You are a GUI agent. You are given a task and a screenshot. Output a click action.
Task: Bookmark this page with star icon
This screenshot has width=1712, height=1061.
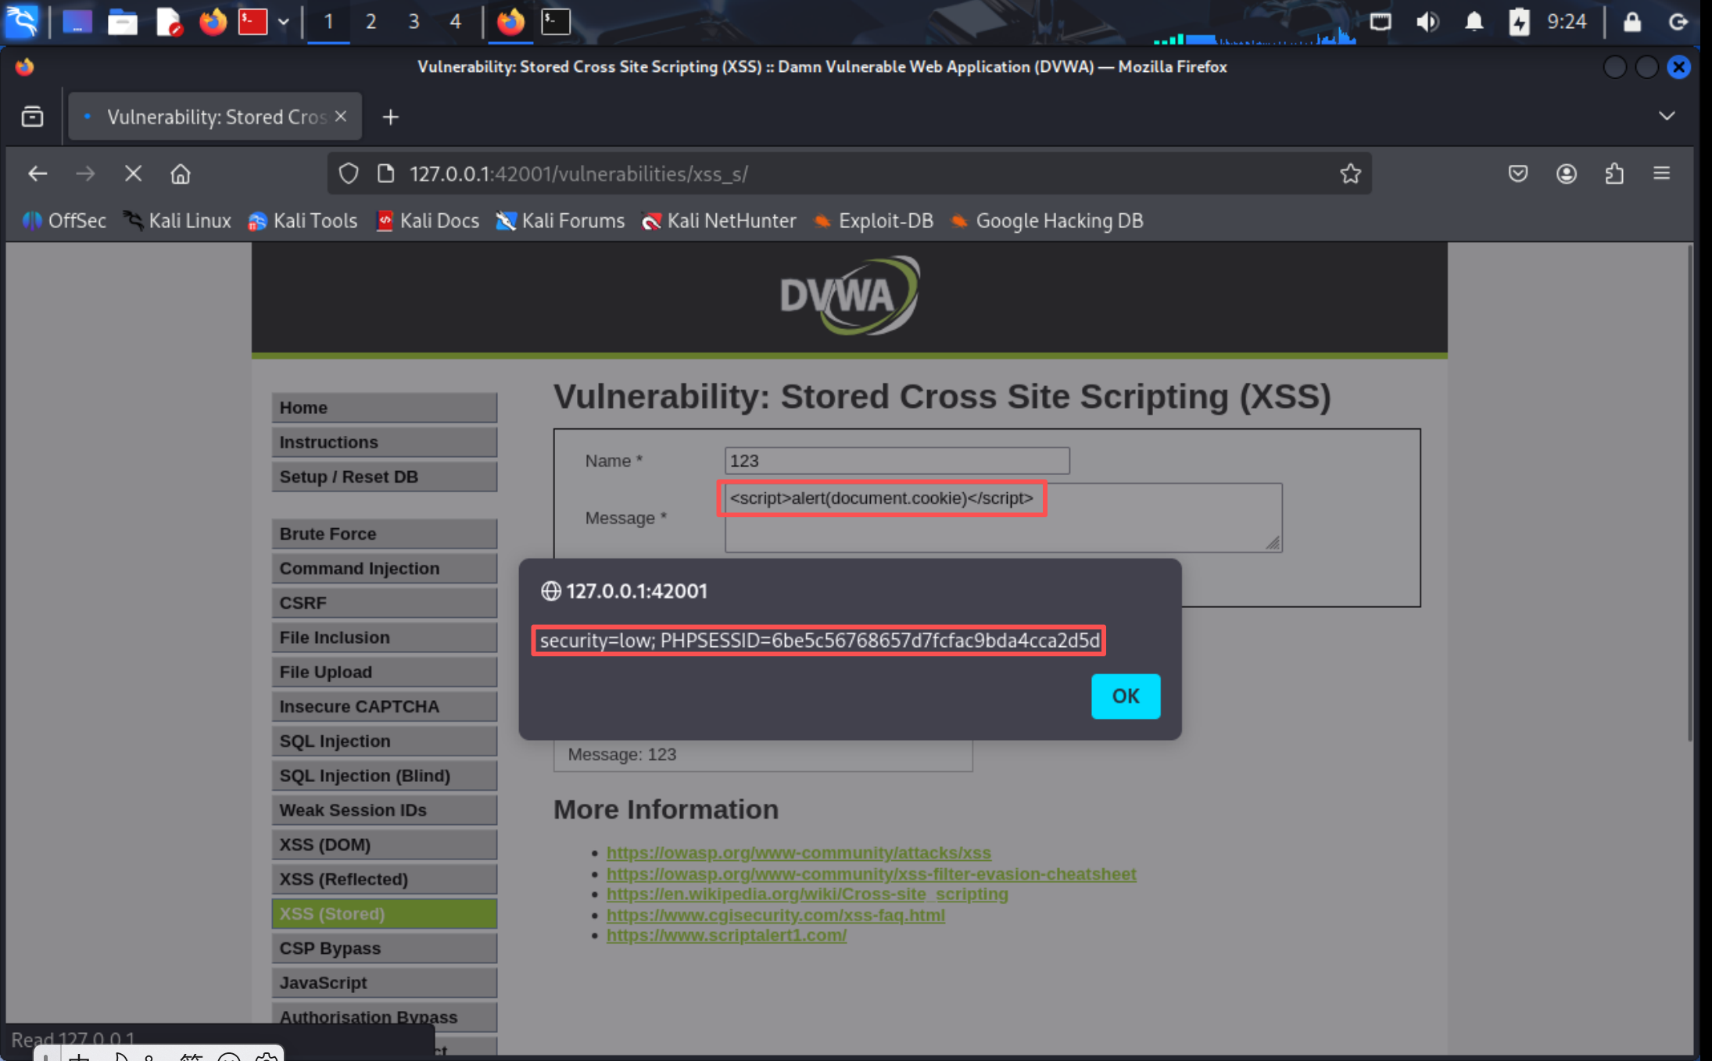(x=1350, y=173)
